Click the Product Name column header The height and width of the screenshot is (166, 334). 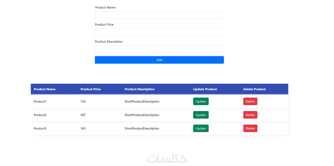(44, 89)
